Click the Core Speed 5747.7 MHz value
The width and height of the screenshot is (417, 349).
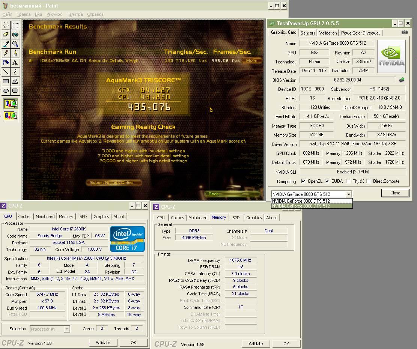click(47, 294)
